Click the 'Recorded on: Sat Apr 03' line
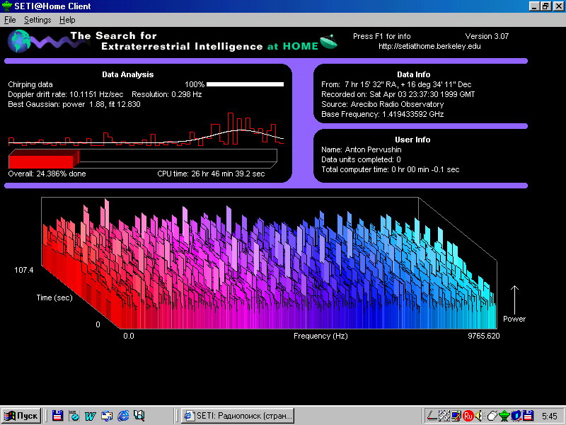This screenshot has height=425, width=566. click(x=398, y=94)
